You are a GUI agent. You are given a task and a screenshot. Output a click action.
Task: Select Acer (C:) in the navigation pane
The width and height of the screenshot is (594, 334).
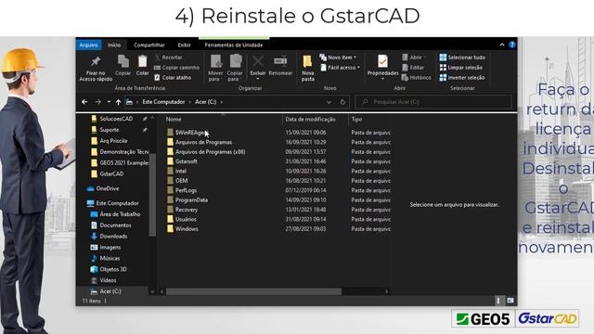(110, 291)
